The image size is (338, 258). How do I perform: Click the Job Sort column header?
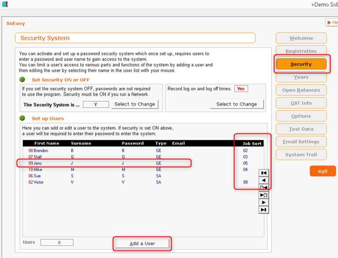point(252,143)
